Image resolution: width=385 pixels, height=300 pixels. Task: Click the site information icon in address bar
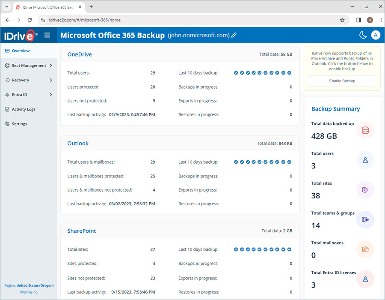tap(43, 20)
